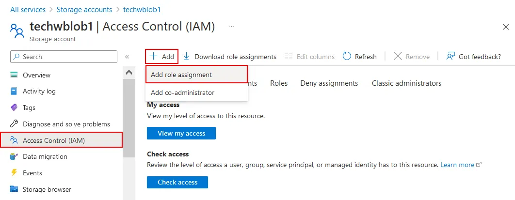Open the ellipsis more options menu

pyautogui.click(x=231, y=27)
